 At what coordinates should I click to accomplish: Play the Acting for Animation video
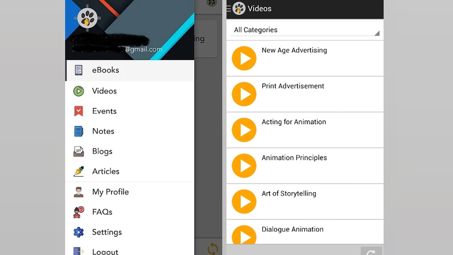(x=244, y=130)
